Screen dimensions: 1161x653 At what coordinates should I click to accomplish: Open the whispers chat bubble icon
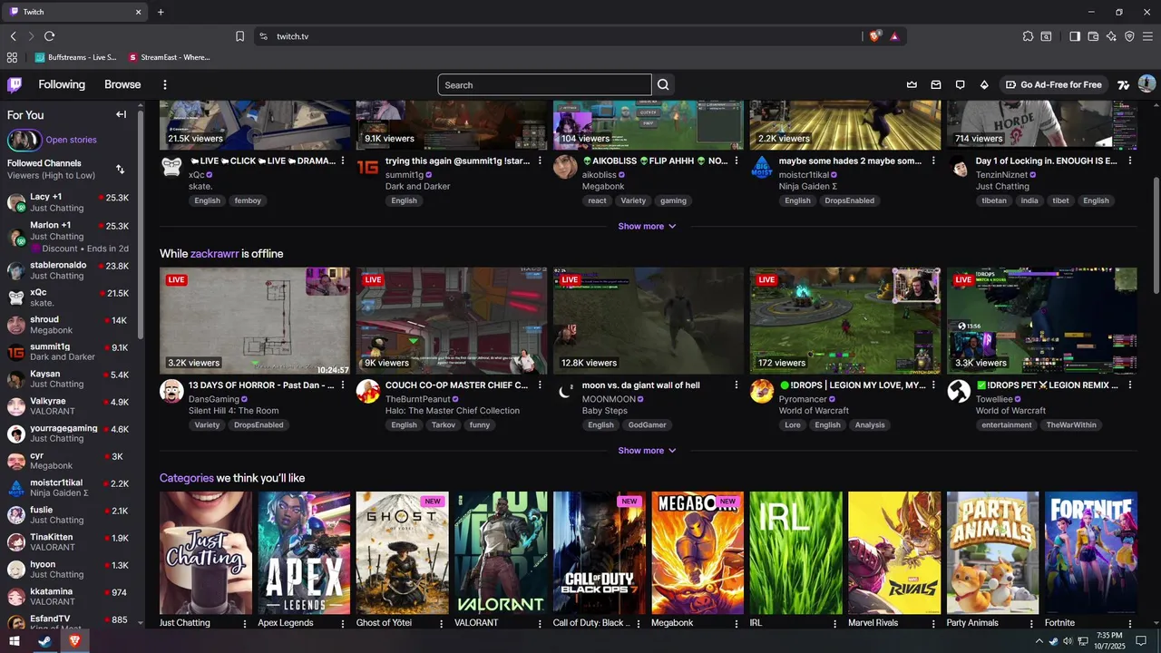960,84
